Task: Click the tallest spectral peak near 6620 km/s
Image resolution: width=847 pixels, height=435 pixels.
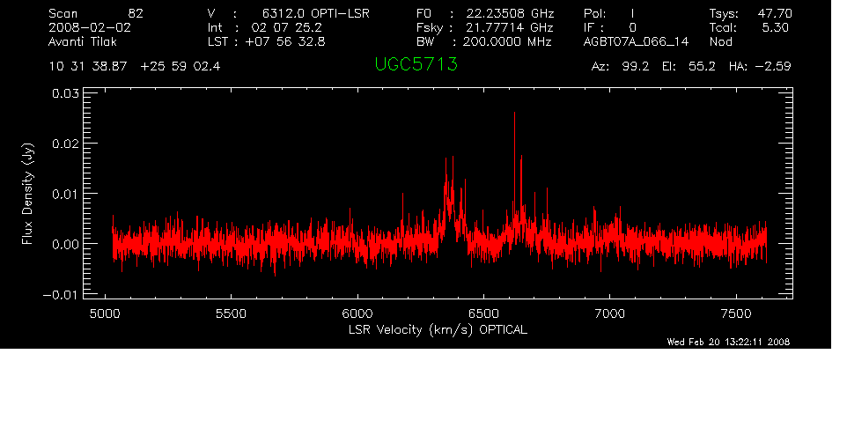Action: click(514, 114)
